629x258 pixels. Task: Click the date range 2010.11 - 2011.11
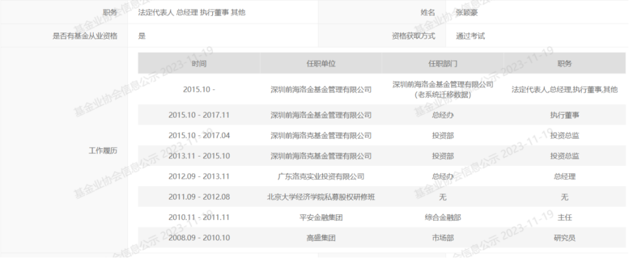[199, 218]
